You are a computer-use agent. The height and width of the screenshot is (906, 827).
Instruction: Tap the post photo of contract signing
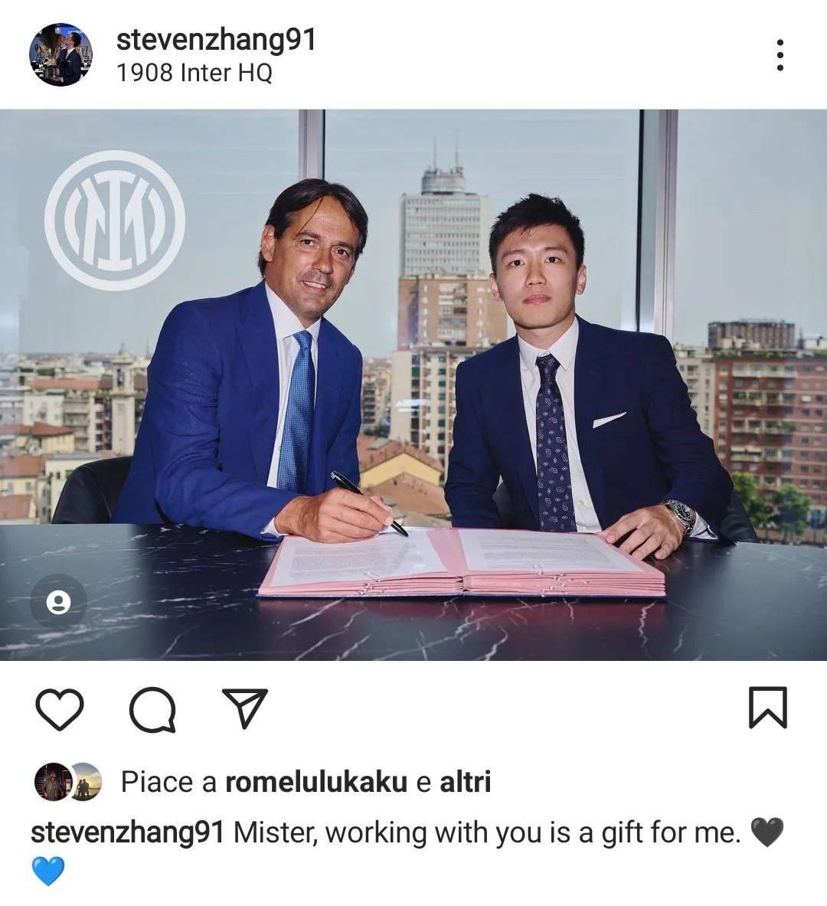[413, 384]
